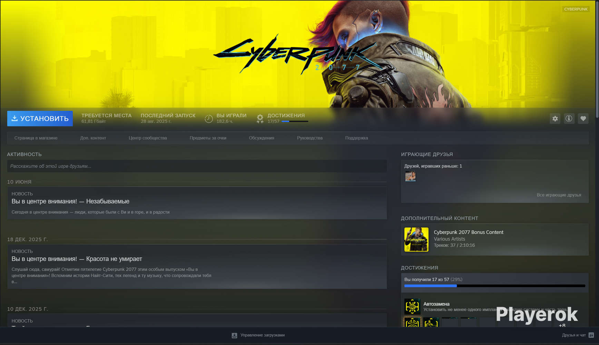Click the blue УСТАНОВИТЬ install button
The image size is (599, 345).
click(x=40, y=118)
